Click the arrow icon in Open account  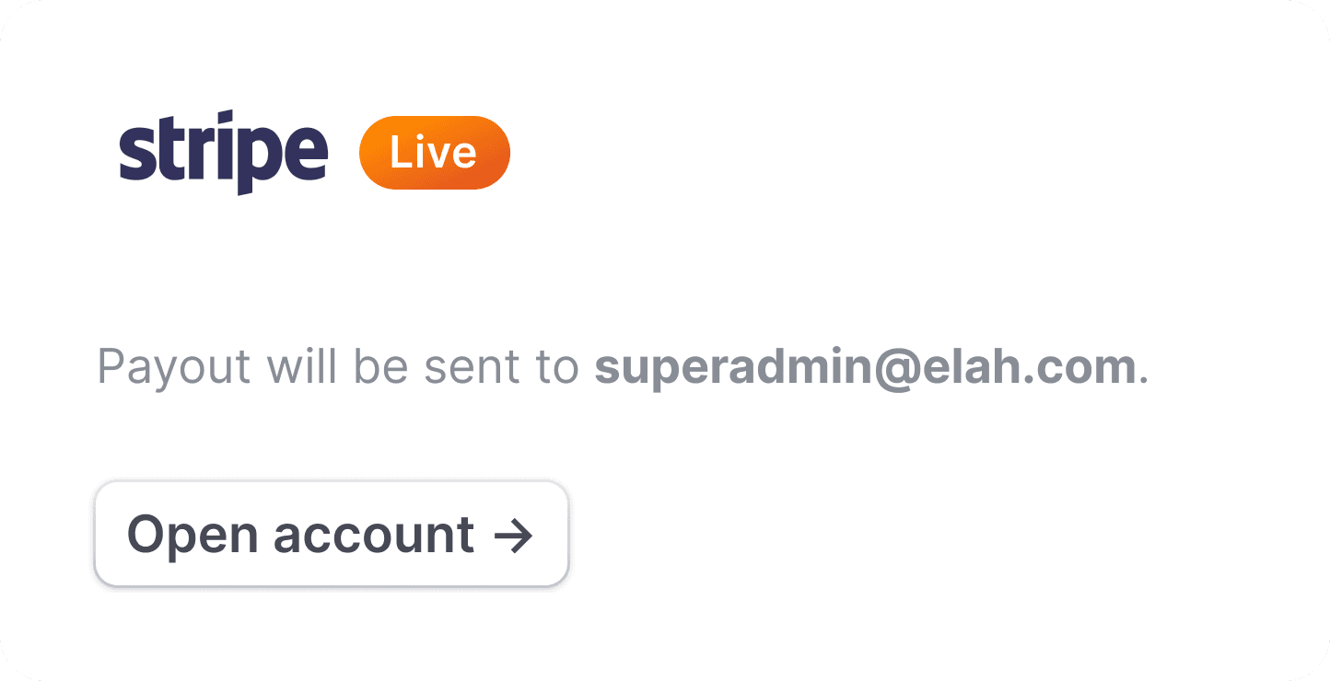pyautogui.click(x=514, y=536)
